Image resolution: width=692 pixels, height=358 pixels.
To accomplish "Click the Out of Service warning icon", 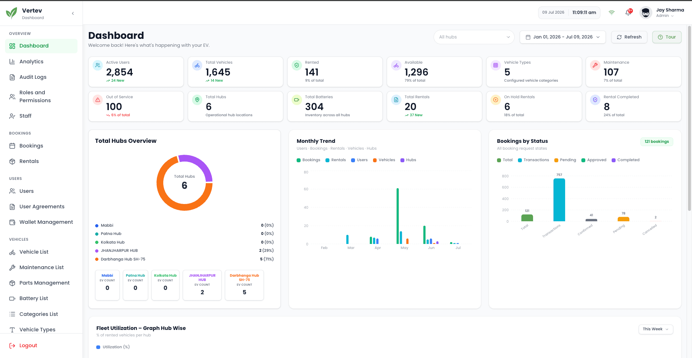I will pyautogui.click(x=98, y=100).
